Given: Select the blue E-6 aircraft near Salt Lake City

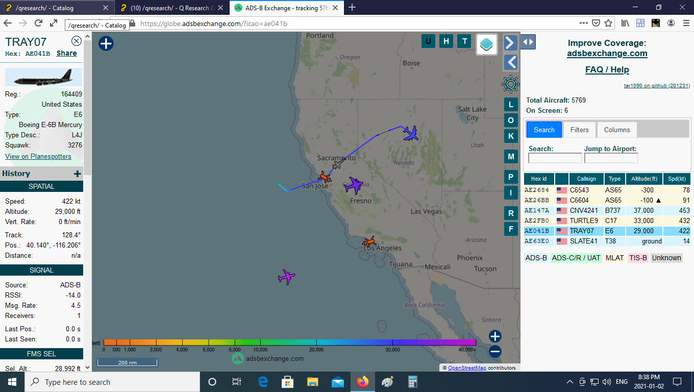Looking at the screenshot, I should pos(411,133).
